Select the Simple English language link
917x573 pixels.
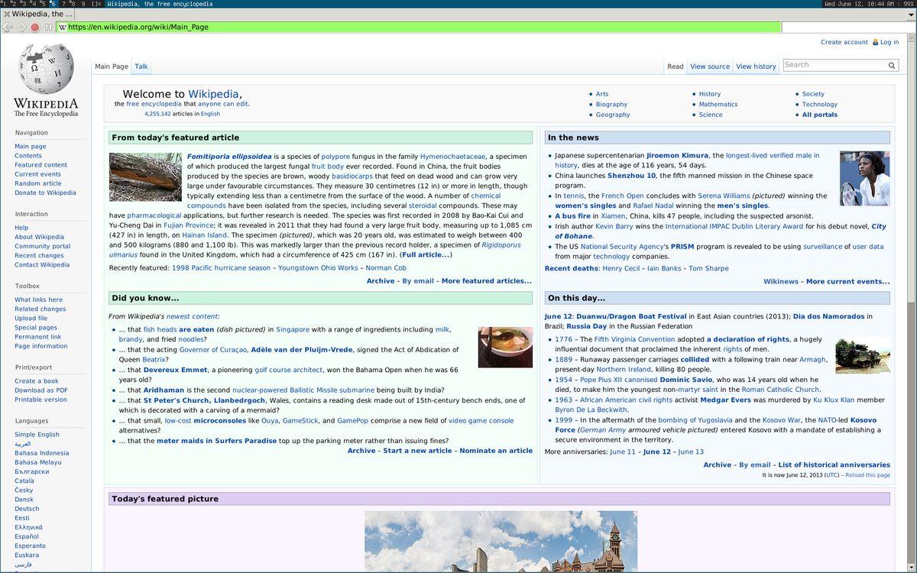pos(37,435)
